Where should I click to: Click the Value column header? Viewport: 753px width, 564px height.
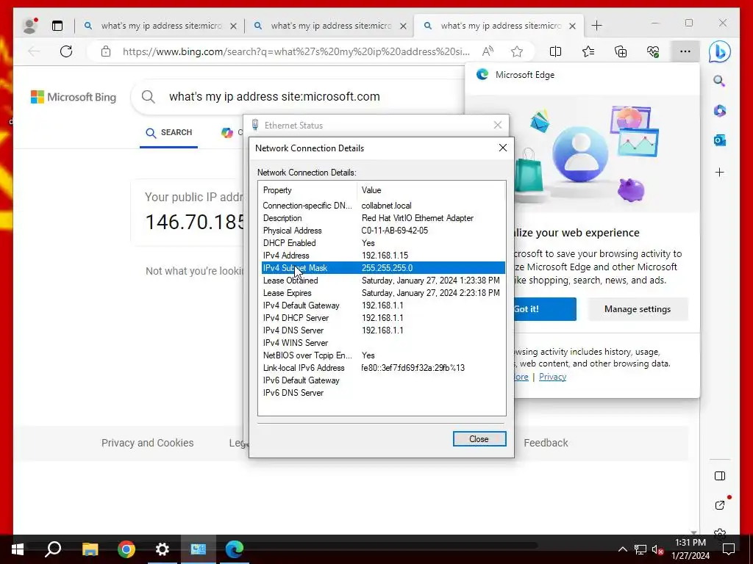[431, 190]
